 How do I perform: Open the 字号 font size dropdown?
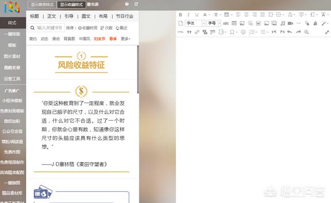[x=214, y=23]
